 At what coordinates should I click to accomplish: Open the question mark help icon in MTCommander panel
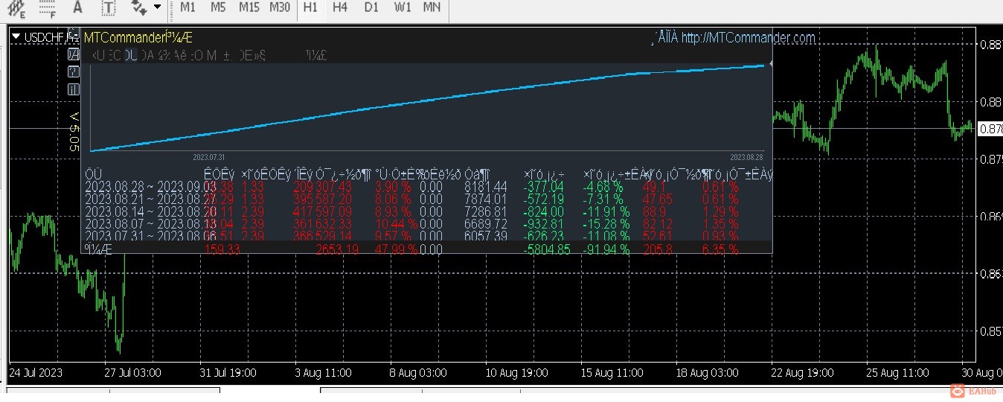pos(74,72)
